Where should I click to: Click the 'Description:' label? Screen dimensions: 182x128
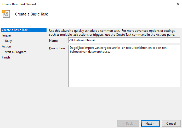57,48
